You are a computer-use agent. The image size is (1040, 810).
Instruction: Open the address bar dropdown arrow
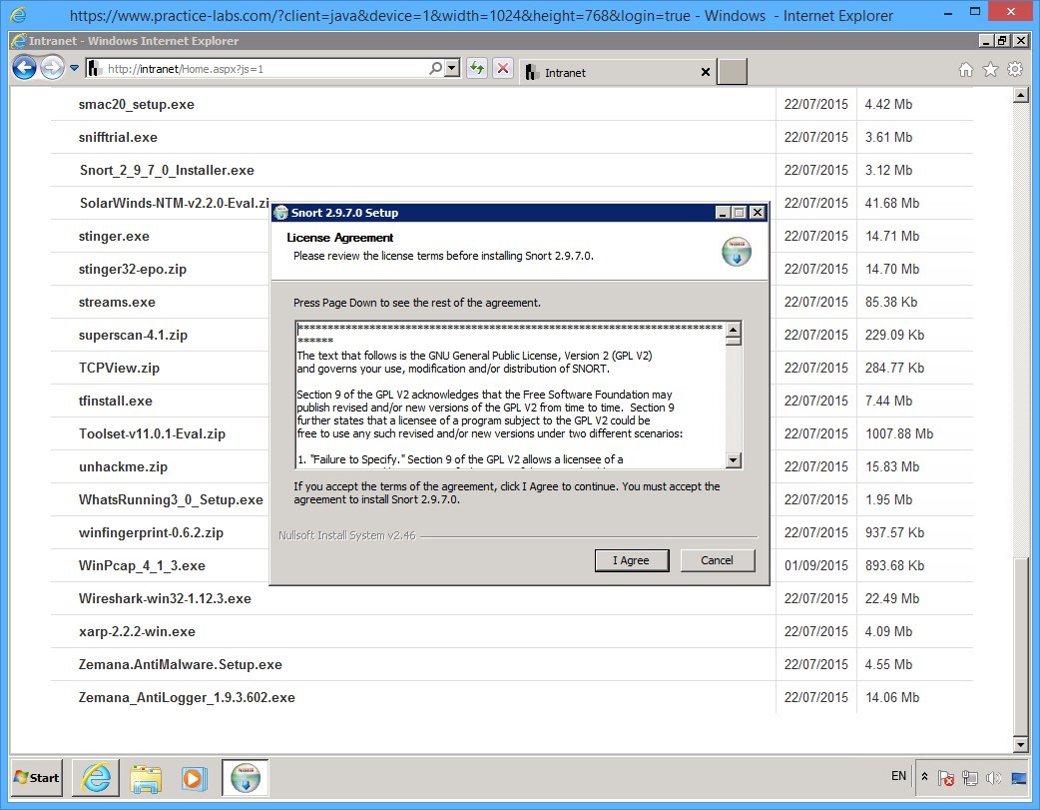click(x=451, y=68)
